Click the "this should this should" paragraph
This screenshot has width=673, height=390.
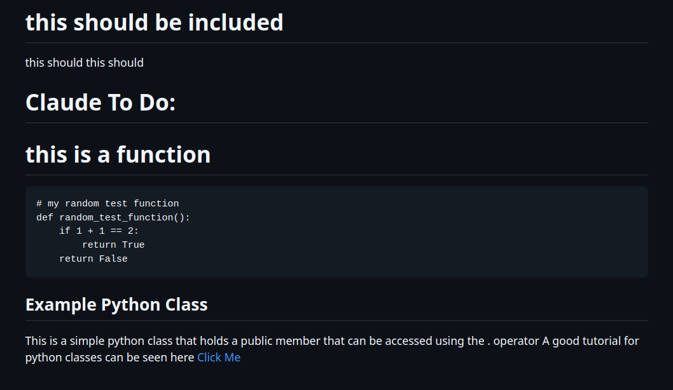[85, 63]
